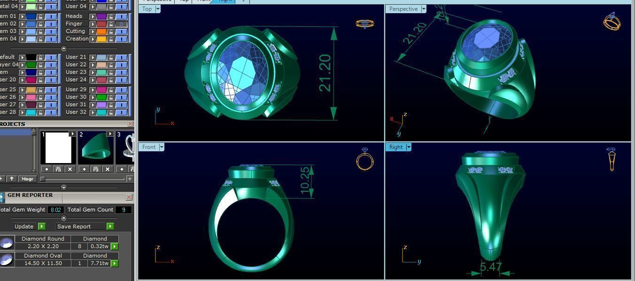635x281 pixels.
Task: Expand the User 30 layer arrow menu
Action: (93, 97)
